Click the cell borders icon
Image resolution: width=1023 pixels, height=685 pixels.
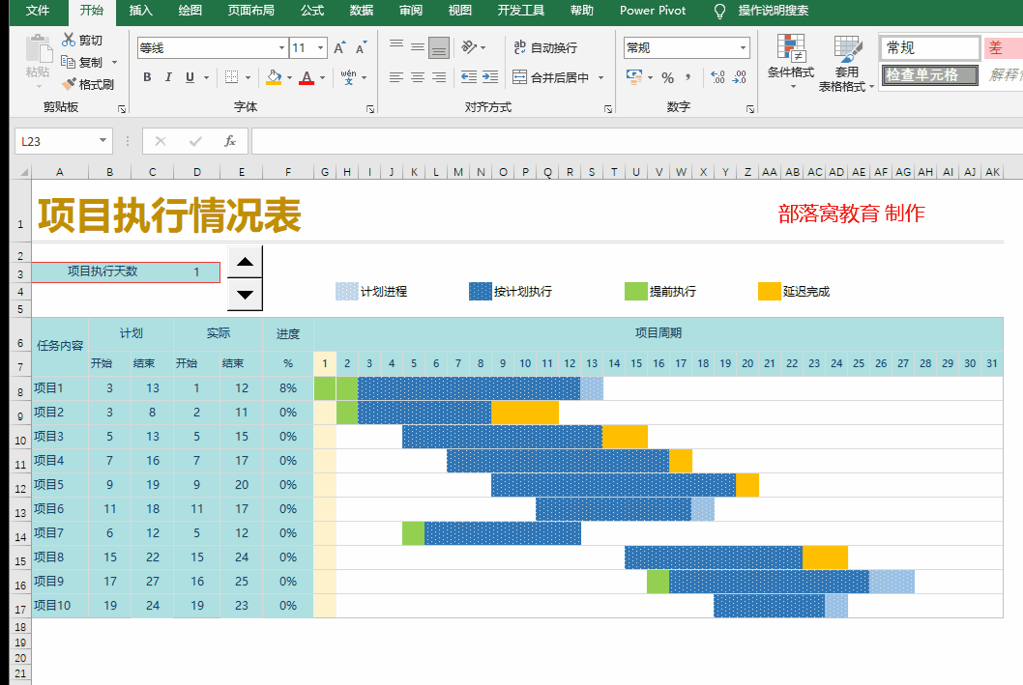pos(232,77)
